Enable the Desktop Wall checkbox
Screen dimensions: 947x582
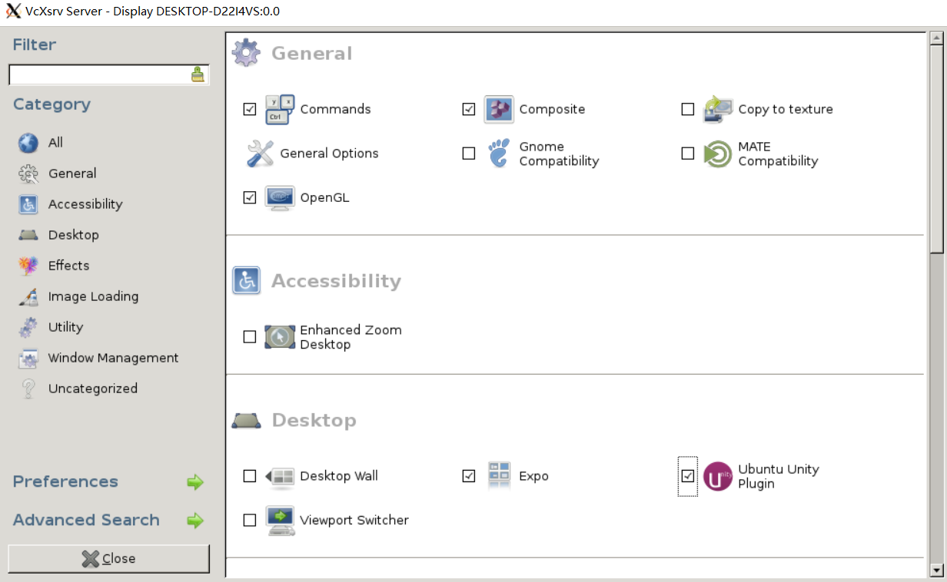250,476
